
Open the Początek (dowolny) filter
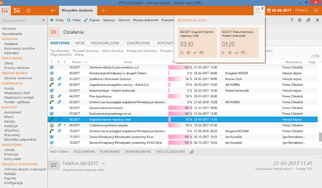[86, 51]
